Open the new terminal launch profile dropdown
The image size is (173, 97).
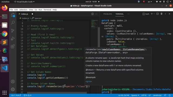pyautogui.click(x=154, y=14)
